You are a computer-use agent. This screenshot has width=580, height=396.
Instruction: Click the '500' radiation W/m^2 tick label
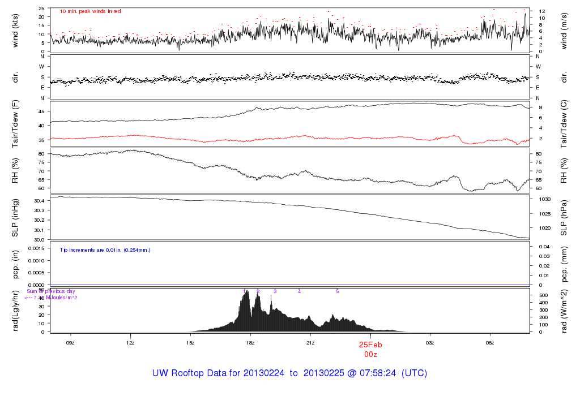click(x=543, y=295)
